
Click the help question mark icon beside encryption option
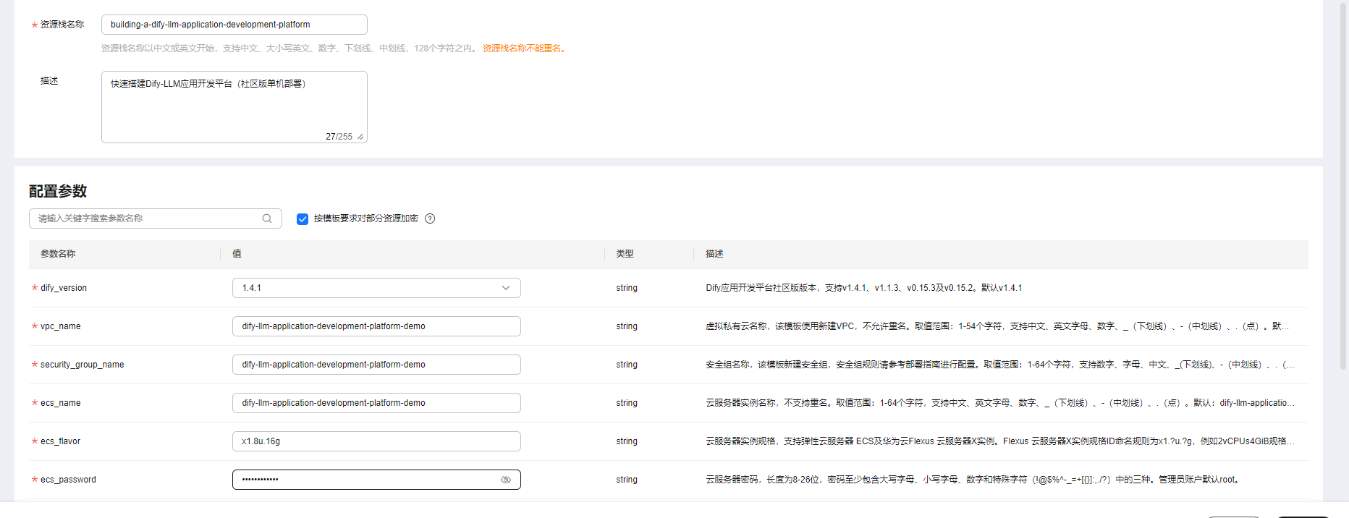click(430, 218)
